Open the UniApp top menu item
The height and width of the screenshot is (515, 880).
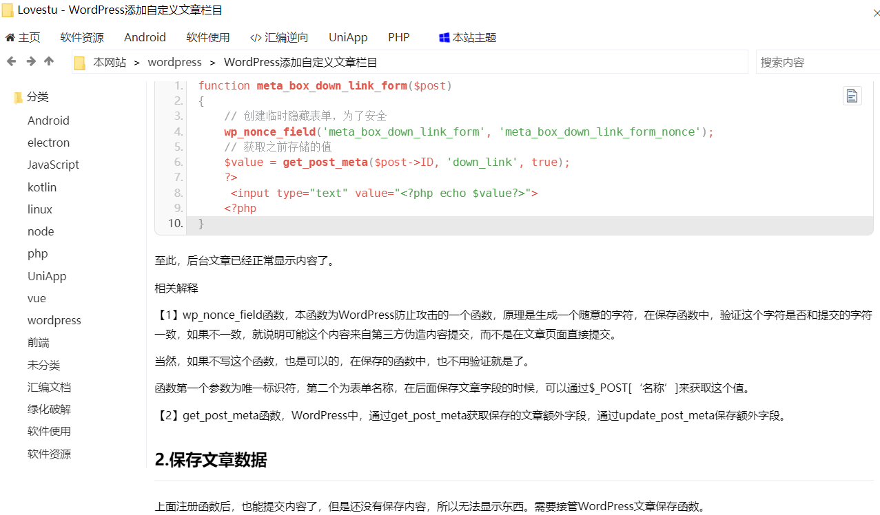coord(348,37)
